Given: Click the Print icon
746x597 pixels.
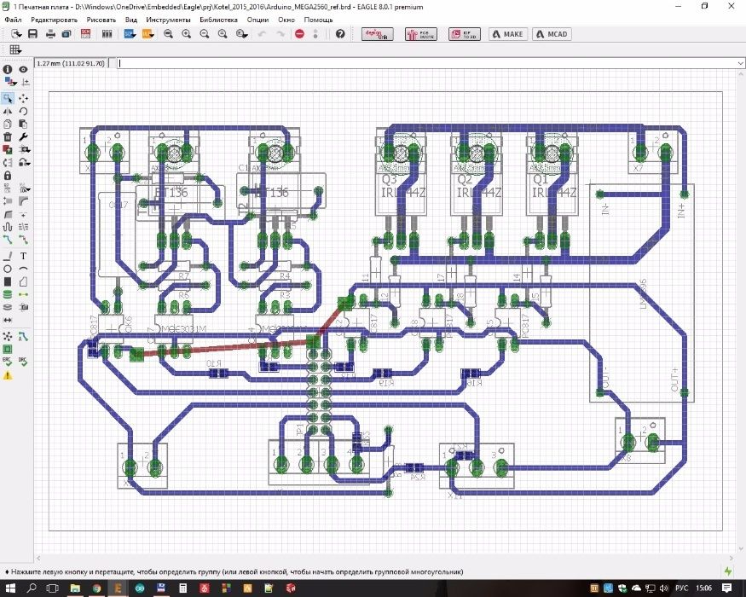Looking at the screenshot, I should pos(50,34).
